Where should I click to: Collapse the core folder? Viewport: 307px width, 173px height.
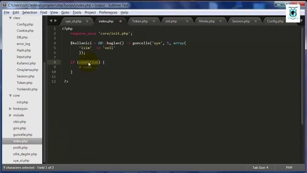(x=10, y=96)
